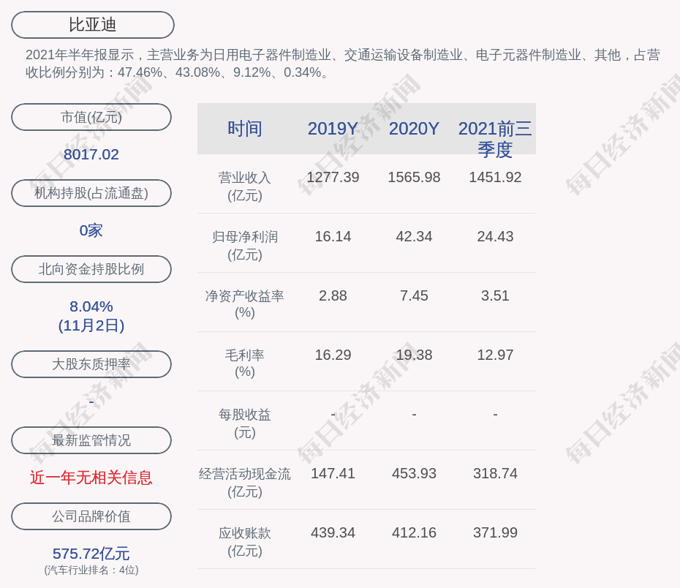
Task: Click the 营业收入(亿元) row label
Action: (245, 186)
